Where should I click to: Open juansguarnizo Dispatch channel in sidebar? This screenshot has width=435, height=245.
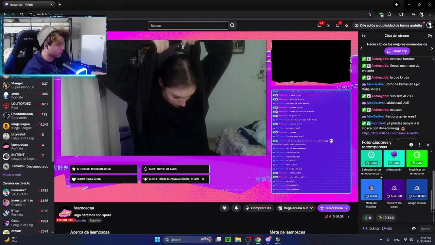coord(27,202)
